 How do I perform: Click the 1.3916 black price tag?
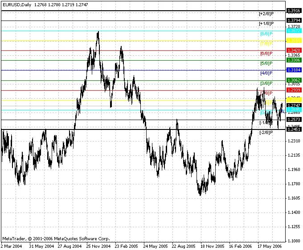point(294,10)
